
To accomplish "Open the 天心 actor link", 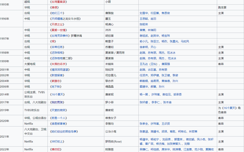I will 153,47.
